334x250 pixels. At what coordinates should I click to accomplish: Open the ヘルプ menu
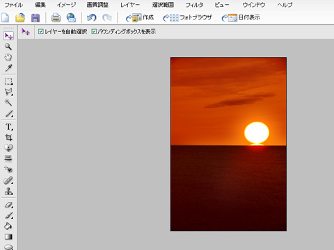coord(285,5)
